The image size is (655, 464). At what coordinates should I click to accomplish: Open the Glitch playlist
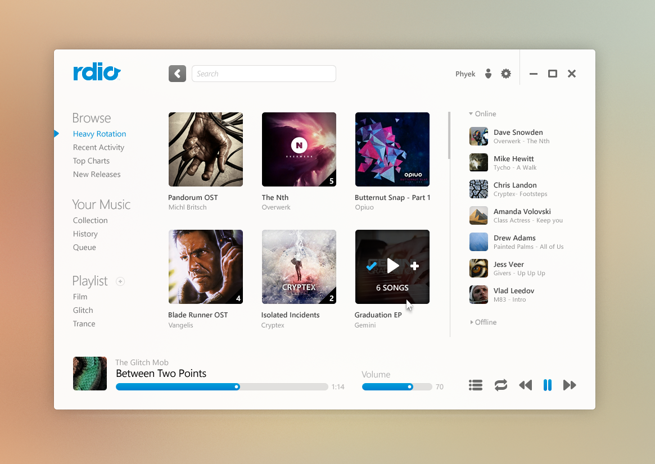83,310
